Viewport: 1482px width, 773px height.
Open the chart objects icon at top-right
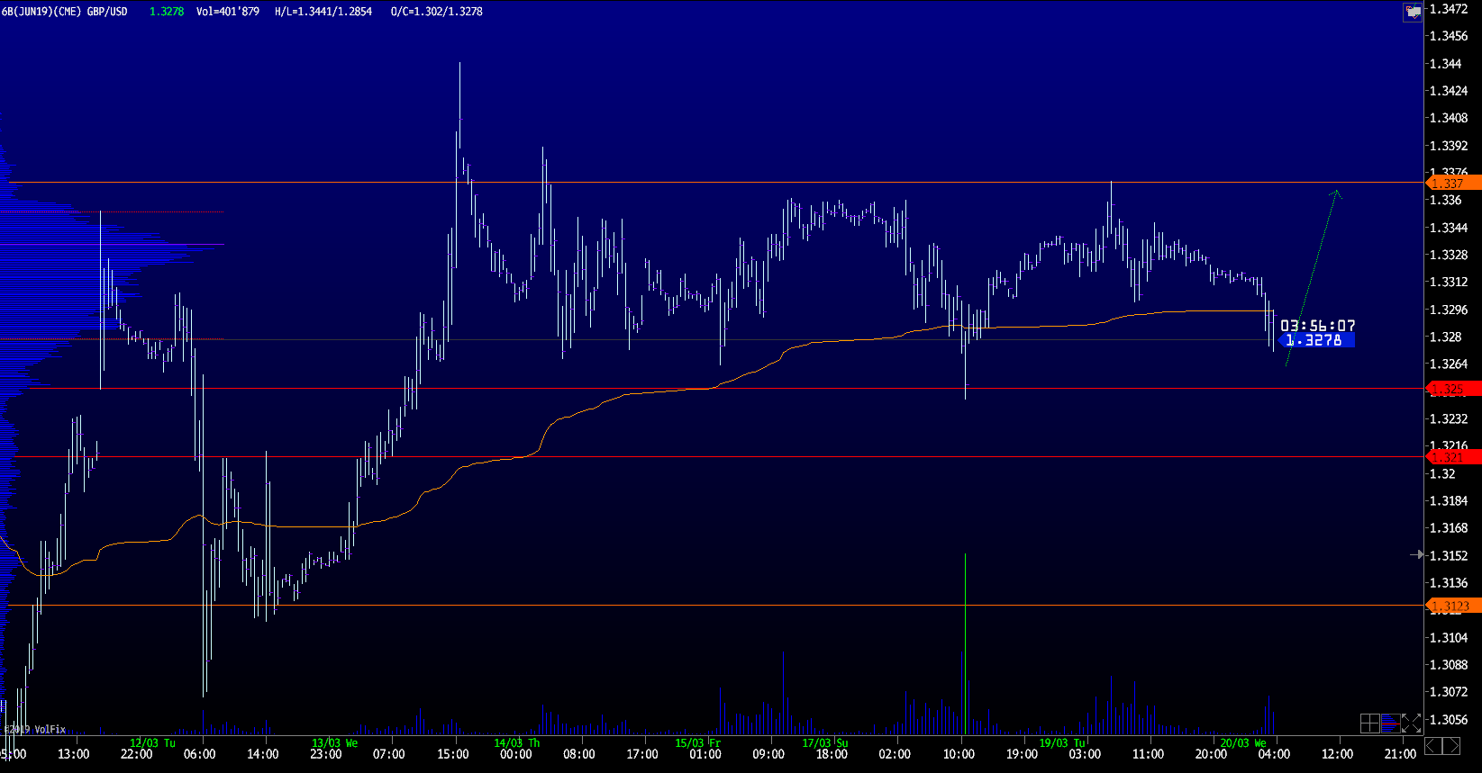tap(1413, 12)
